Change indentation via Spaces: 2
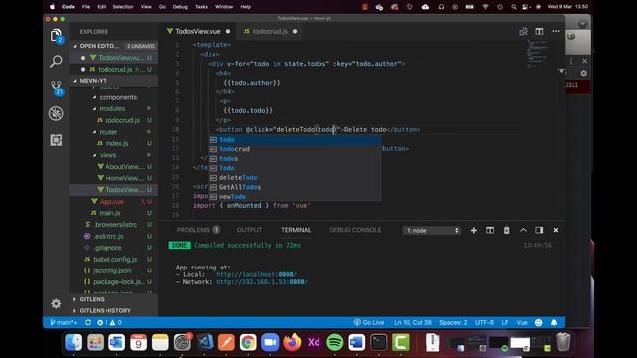The height and width of the screenshot is (358, 637). click(453, 322)
